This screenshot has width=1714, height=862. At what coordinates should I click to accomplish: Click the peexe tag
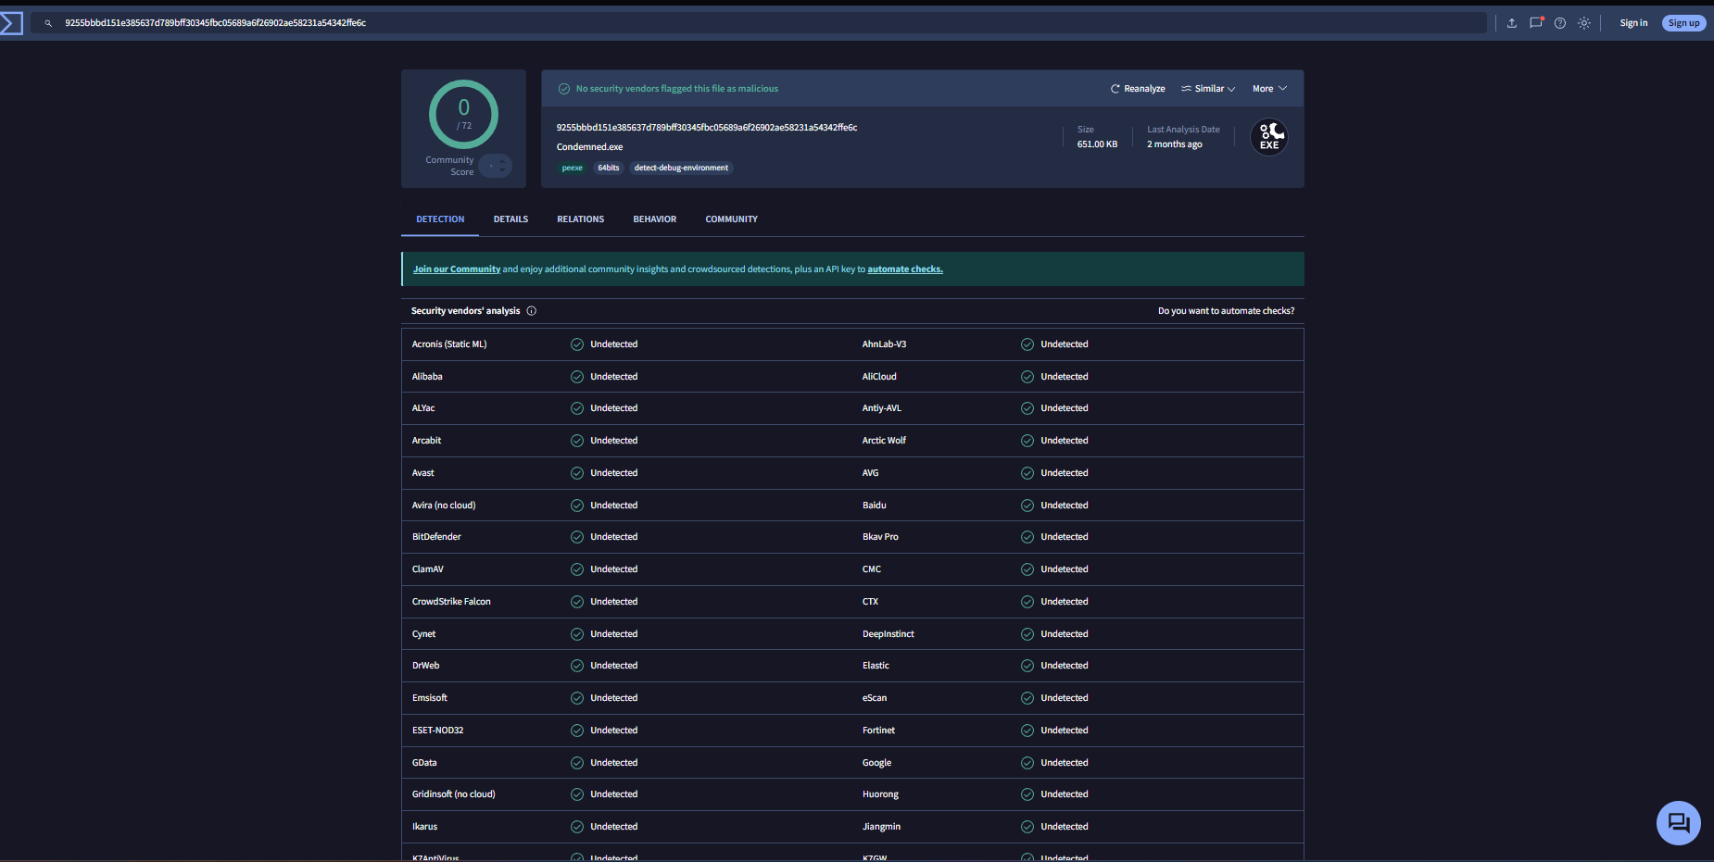click(573, 168)
